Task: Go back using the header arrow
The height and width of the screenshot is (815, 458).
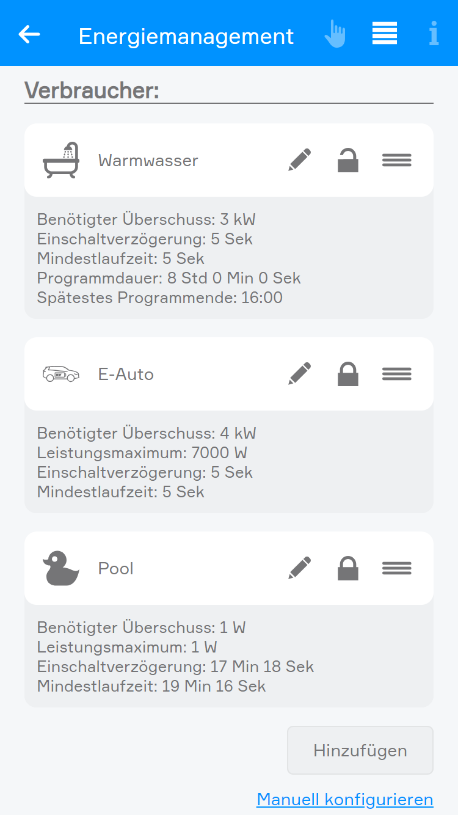Action: click(29, 34)
